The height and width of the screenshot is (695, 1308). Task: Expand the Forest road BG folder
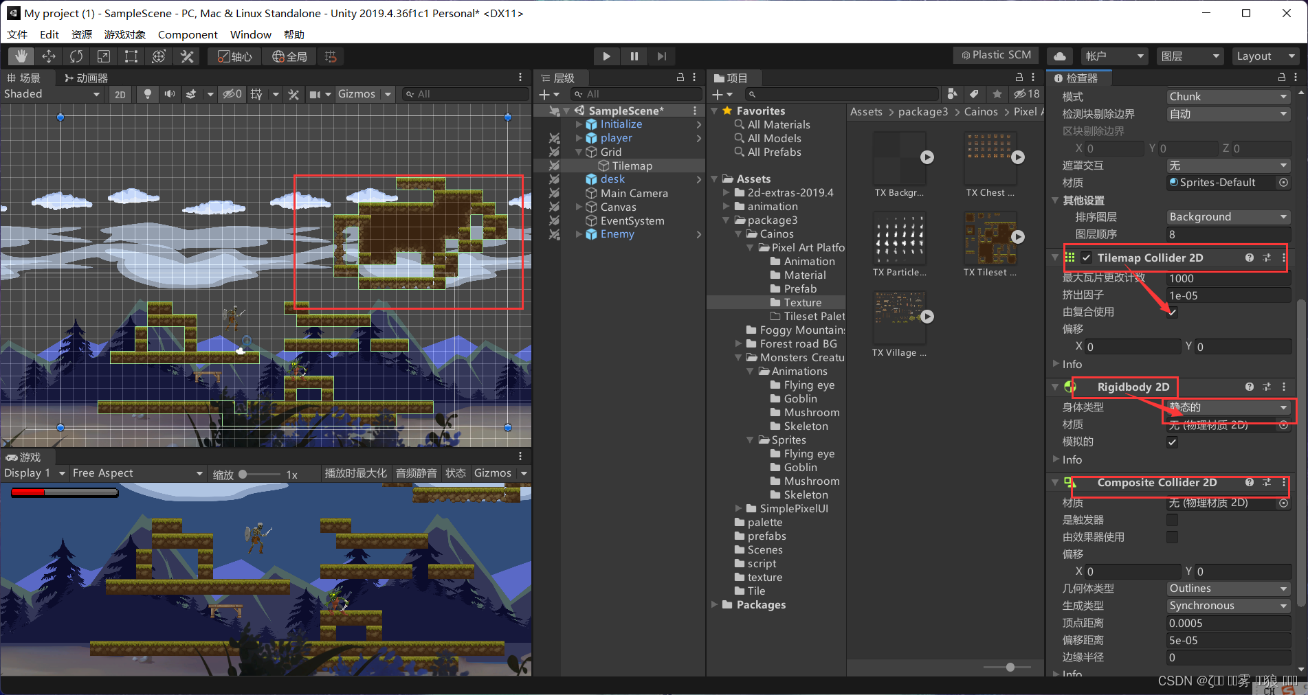click(x=738, y=344)
